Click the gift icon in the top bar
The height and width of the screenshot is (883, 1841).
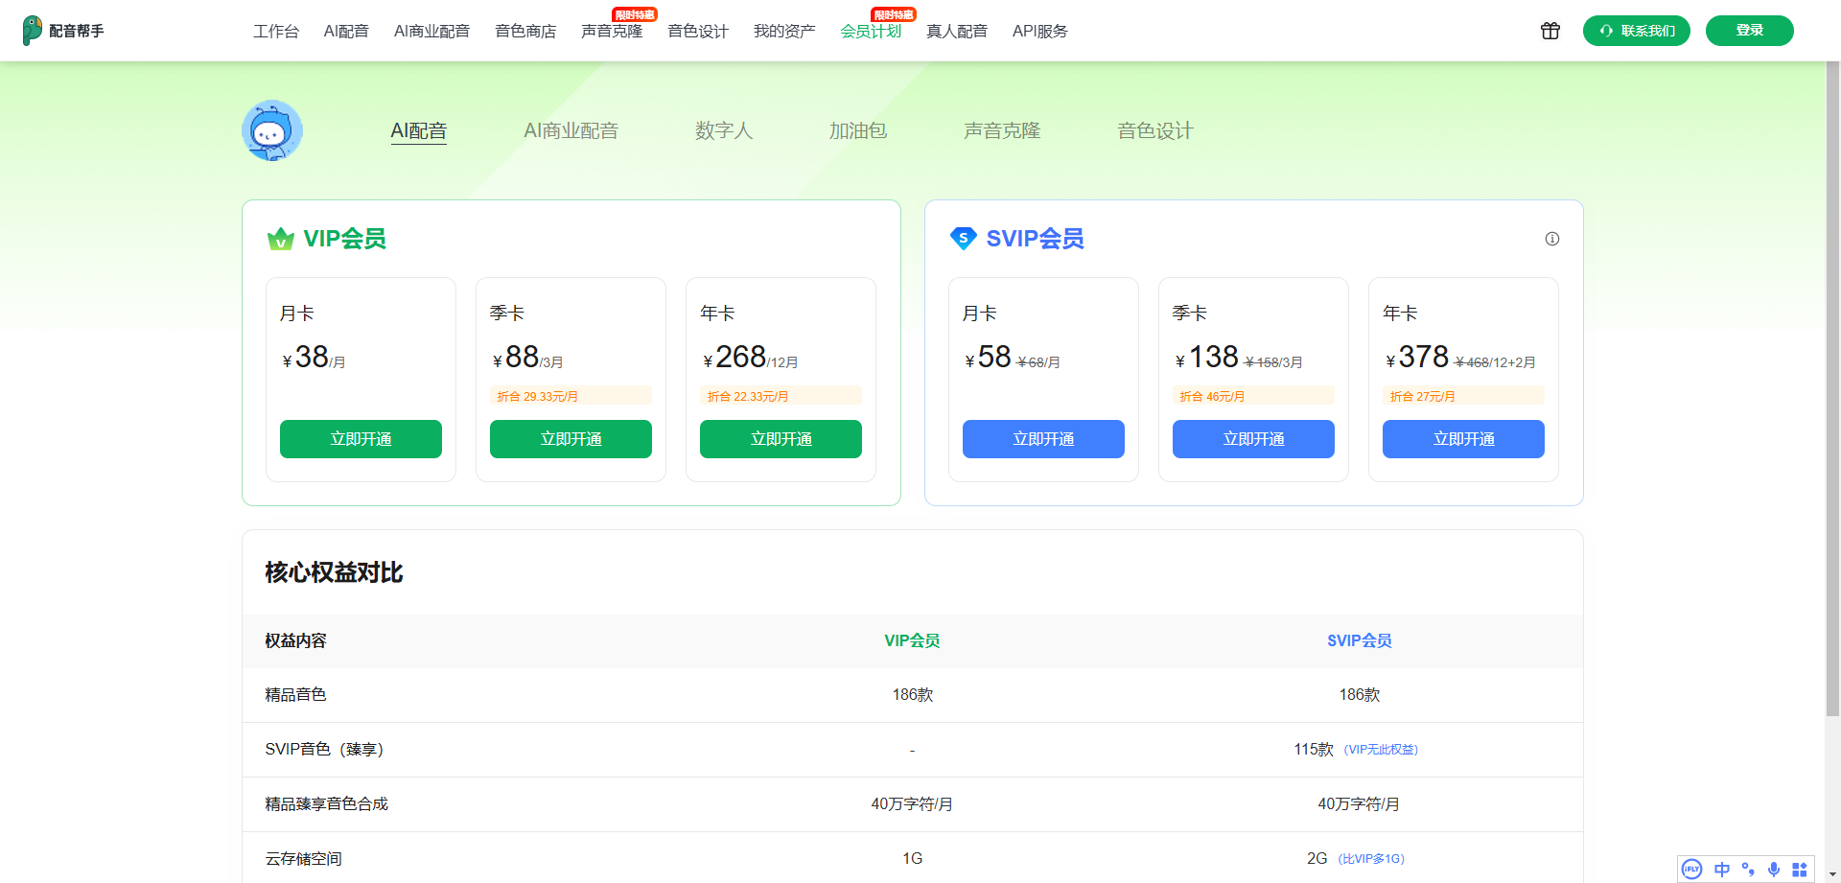coord(1550,31)
